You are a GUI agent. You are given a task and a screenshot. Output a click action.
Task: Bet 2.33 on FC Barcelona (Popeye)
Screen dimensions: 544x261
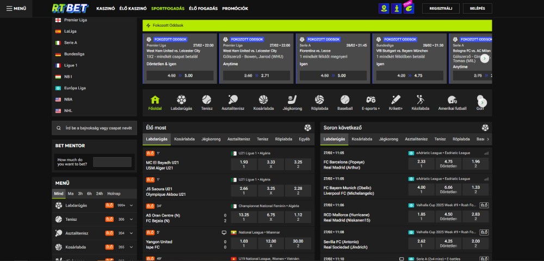point(421,164)
